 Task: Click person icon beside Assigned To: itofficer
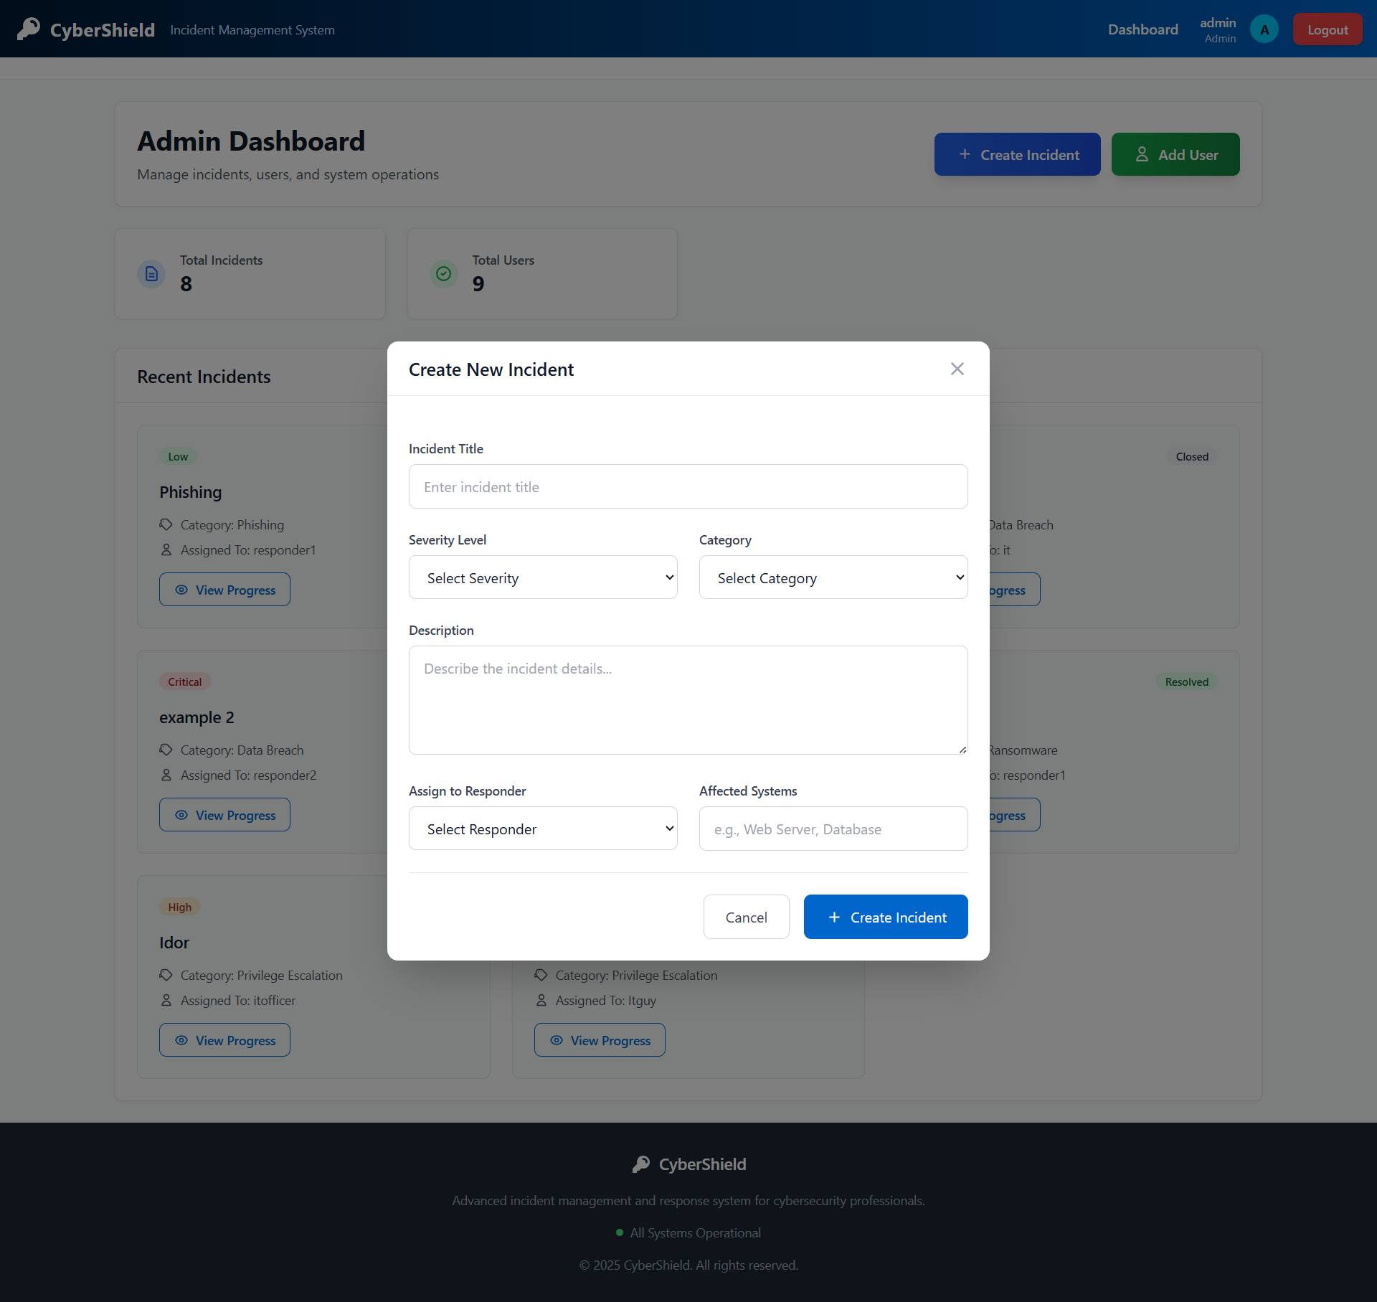click(166, 1000)
